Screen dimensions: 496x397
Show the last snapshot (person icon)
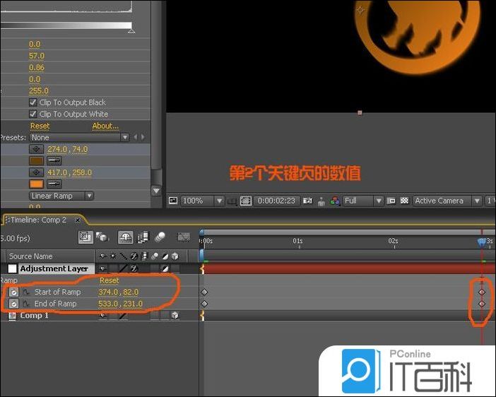click(321, 201)
